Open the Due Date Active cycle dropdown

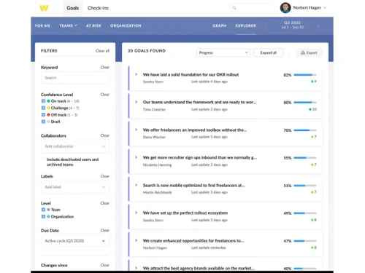[75, 241]
